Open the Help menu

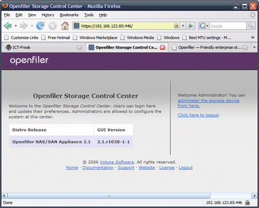click(103, 15)
